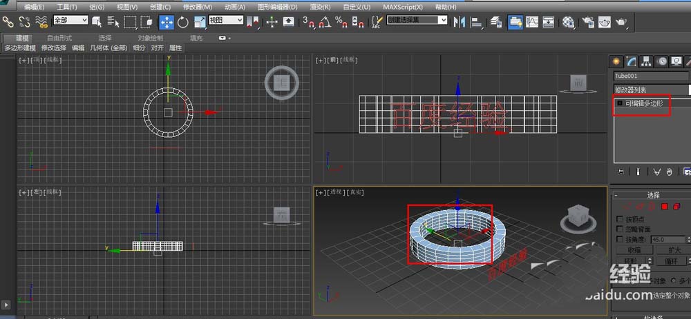Open the 修改器(M) menu
The height and width of the screenshot is (319, 691).
pyautogui.click(x=198, y=8)
